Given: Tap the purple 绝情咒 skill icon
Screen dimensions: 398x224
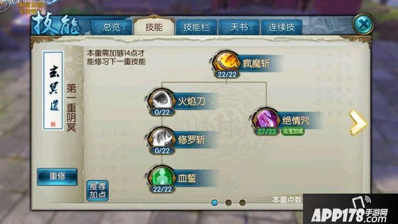Looking at the screenshot, I should point(266,119).
